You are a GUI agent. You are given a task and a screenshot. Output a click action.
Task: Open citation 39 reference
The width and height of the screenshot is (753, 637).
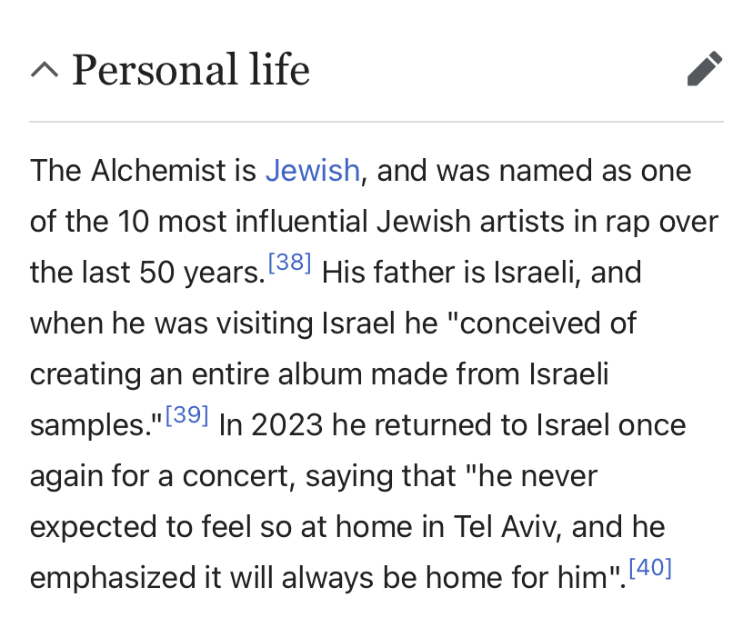(x=186, y=415)
